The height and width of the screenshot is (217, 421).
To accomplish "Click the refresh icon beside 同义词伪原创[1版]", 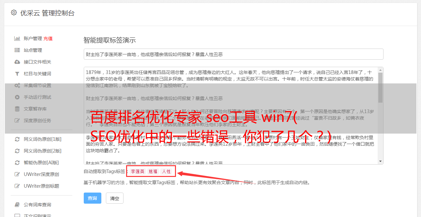I will (17, 139).
